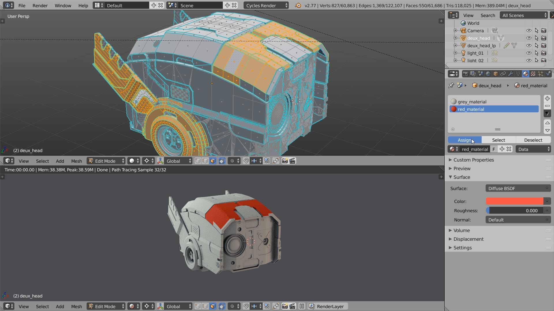554x311 pixels.
Task: Open the File menu
Action: [x=22, y=5]
